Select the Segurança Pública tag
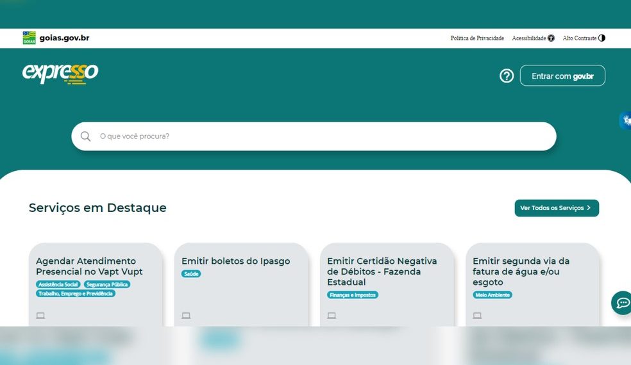The image size is (631, 365). (107, 284)
